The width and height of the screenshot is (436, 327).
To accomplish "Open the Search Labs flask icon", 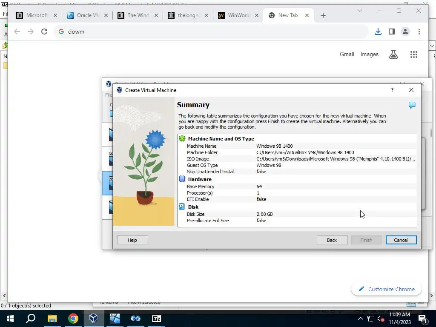I will pyautogui.click(x=393, y=54).
